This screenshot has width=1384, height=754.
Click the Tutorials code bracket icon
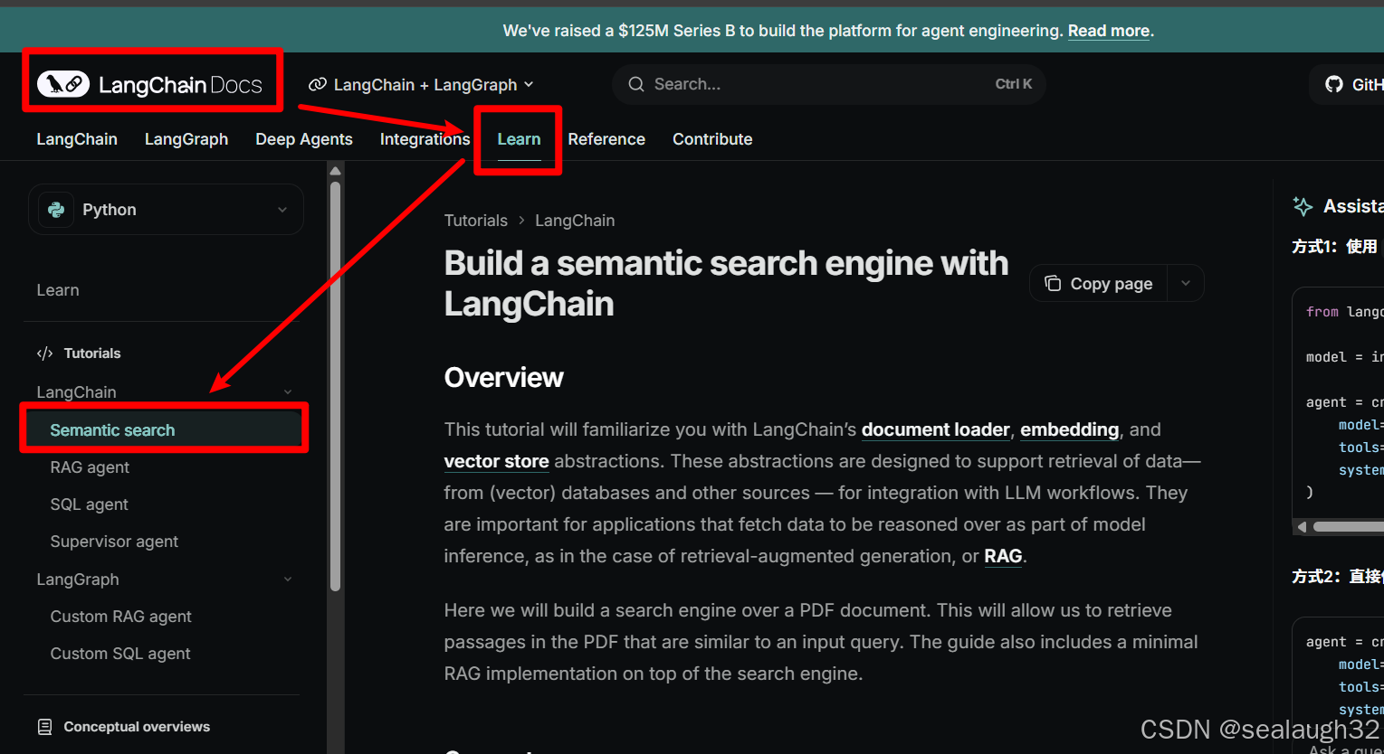tap(45, 353)
